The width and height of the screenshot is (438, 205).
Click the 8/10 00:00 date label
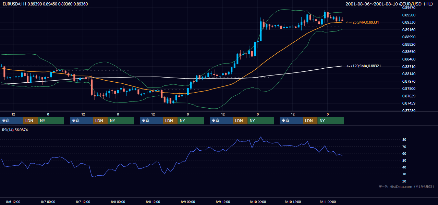click(258, 202)
